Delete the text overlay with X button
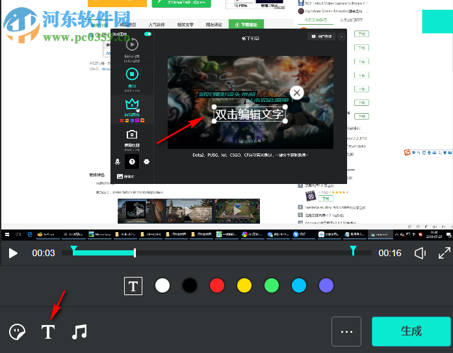453x353 pixels. click(297, 93)
